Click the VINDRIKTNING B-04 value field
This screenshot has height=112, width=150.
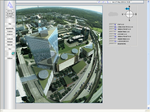pos(113,39)
